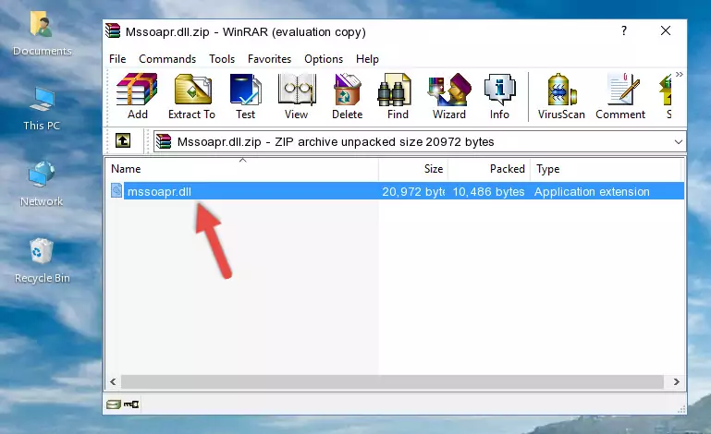Click the horizontal scrollbar left arrow
711x434 pixels.
click(x=113, y=381)
